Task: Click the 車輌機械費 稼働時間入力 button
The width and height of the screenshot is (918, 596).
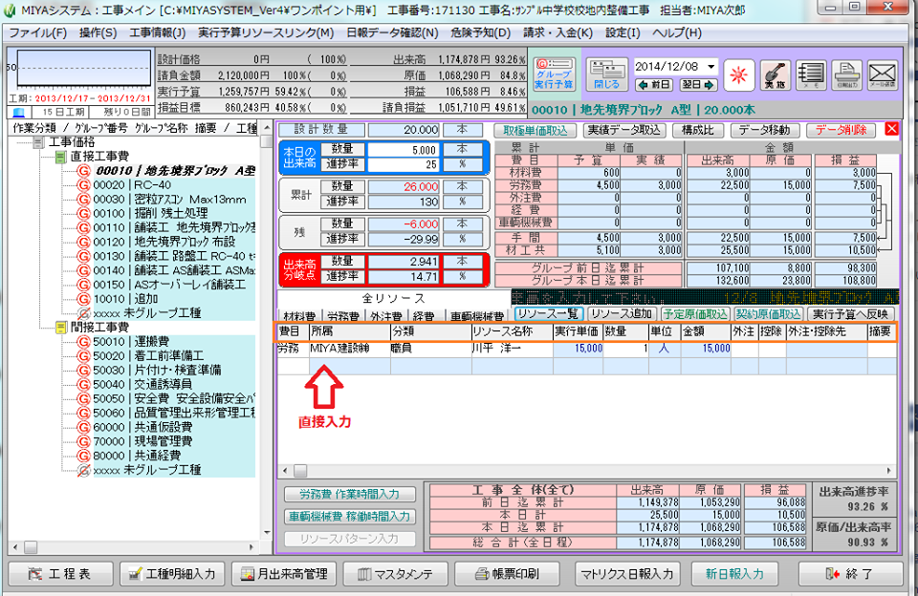Action: click(x=350, y=517)
